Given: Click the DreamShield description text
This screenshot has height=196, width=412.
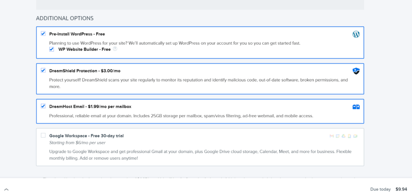Looking at the screenshot, I should 198,83.
